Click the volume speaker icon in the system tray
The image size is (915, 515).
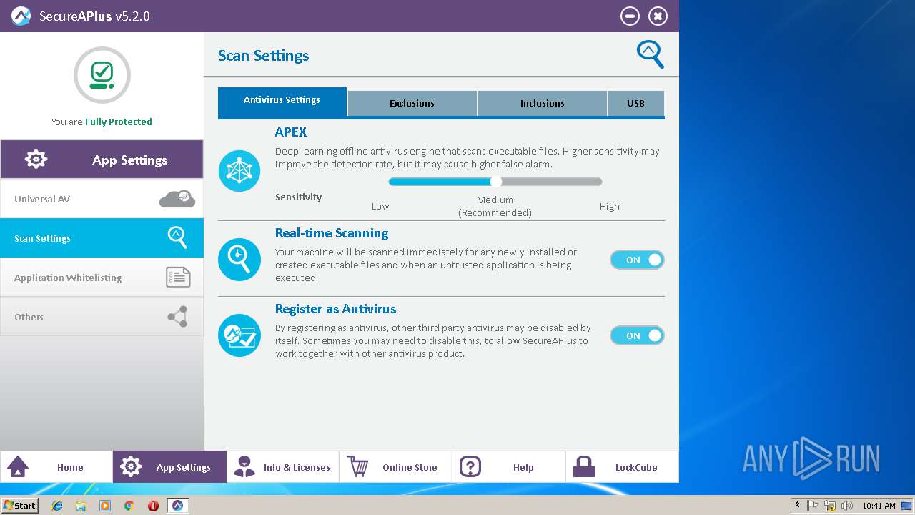[846, 506]
